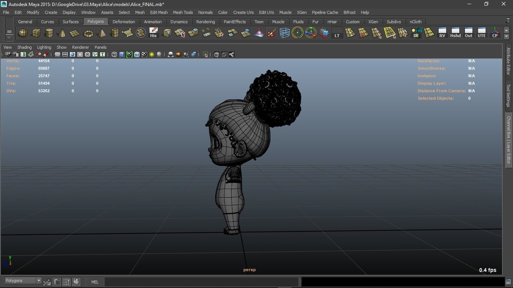513x288 pixels.
Task: Select the Sculpt Geometry brush shelf icon
Action: pyautogui.click(x=272, y=33)
